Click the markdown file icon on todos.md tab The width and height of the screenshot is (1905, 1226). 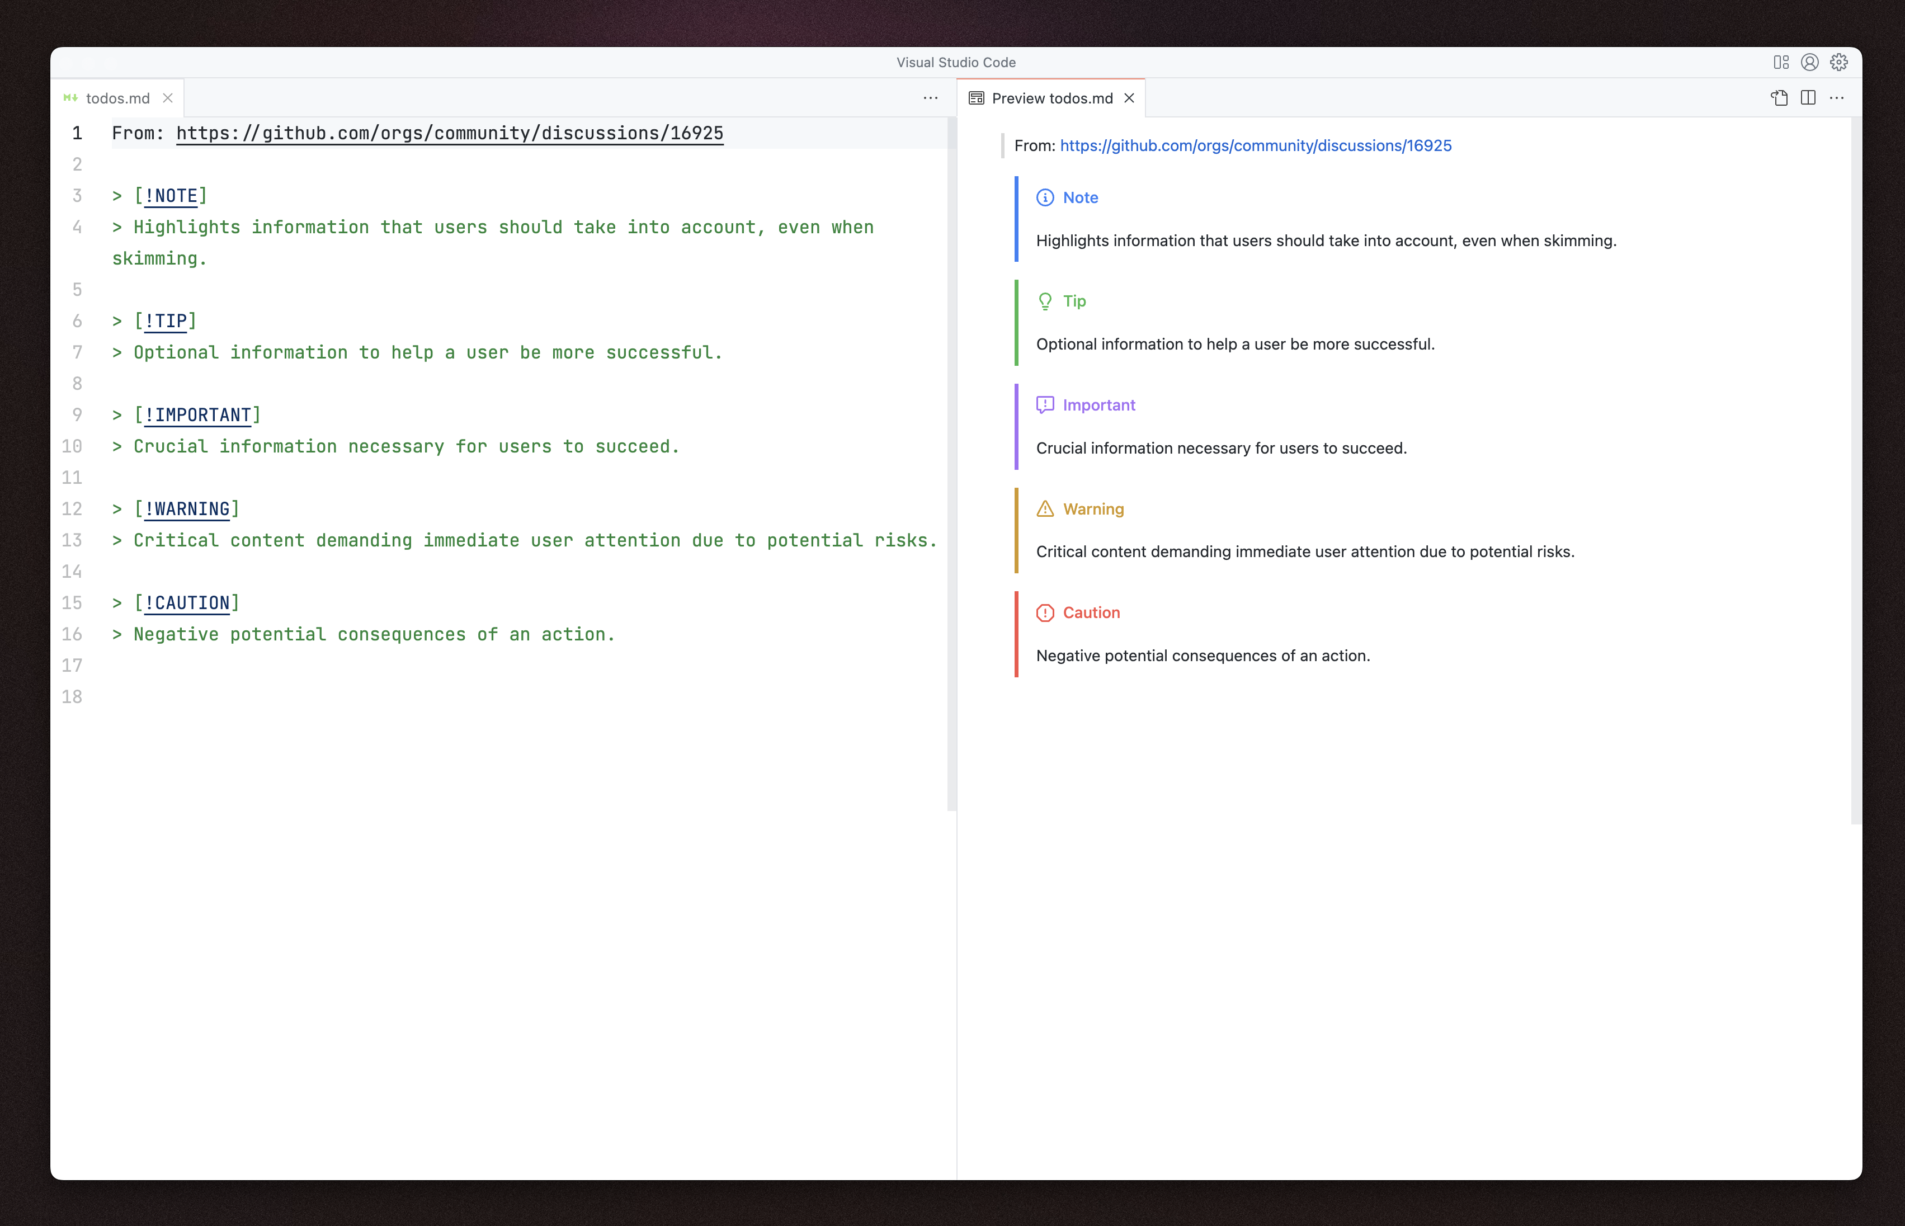[x=71, y=98]
